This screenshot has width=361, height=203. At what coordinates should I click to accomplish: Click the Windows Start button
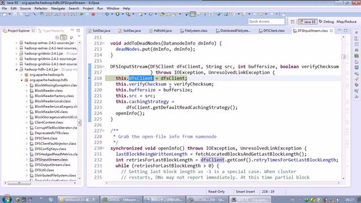point(7,199)
